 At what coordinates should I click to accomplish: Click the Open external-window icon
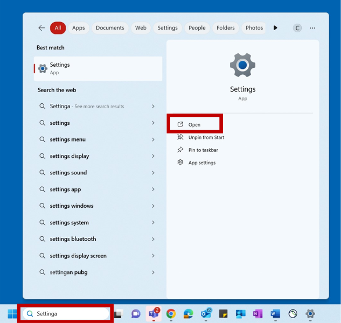[180, 124]
